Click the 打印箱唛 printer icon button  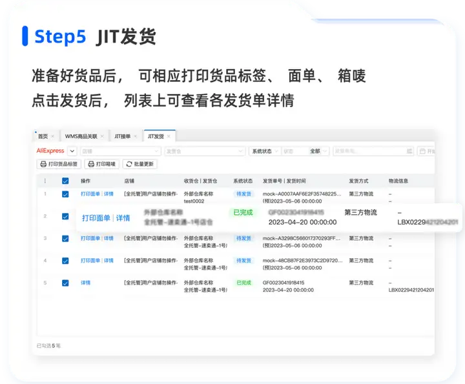point(102,164)
